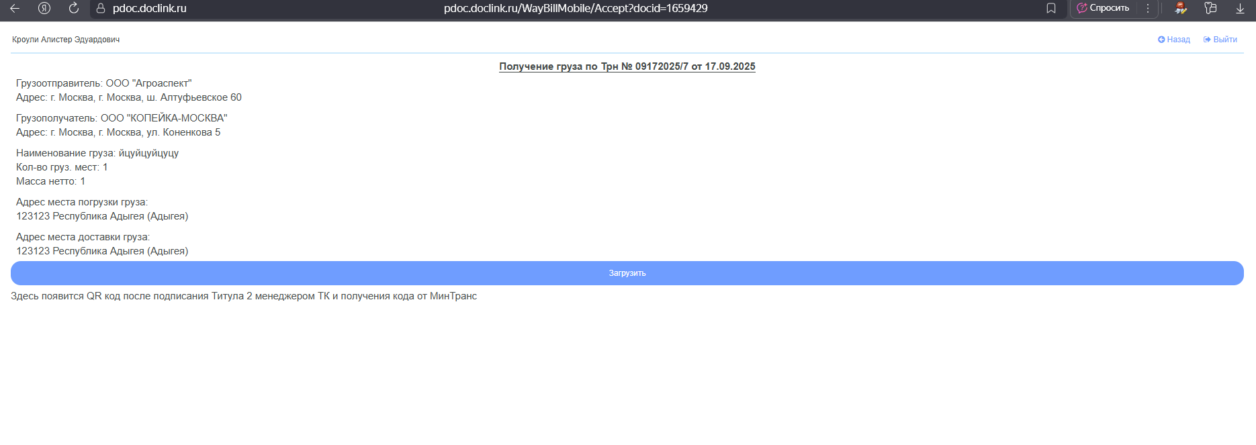This screenshot has width=1256, height=445.
Task: Log out via the Выйти link
Action: click(x=1220, y=40)
